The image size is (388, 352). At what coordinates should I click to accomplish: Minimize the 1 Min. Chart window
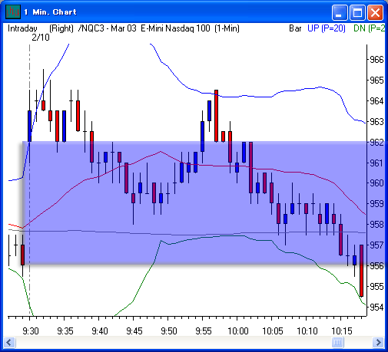tap(340, 12)
